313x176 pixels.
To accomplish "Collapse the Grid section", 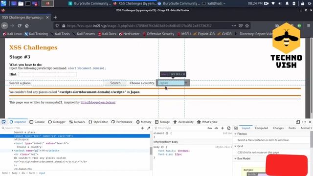I will click(235, 146).
